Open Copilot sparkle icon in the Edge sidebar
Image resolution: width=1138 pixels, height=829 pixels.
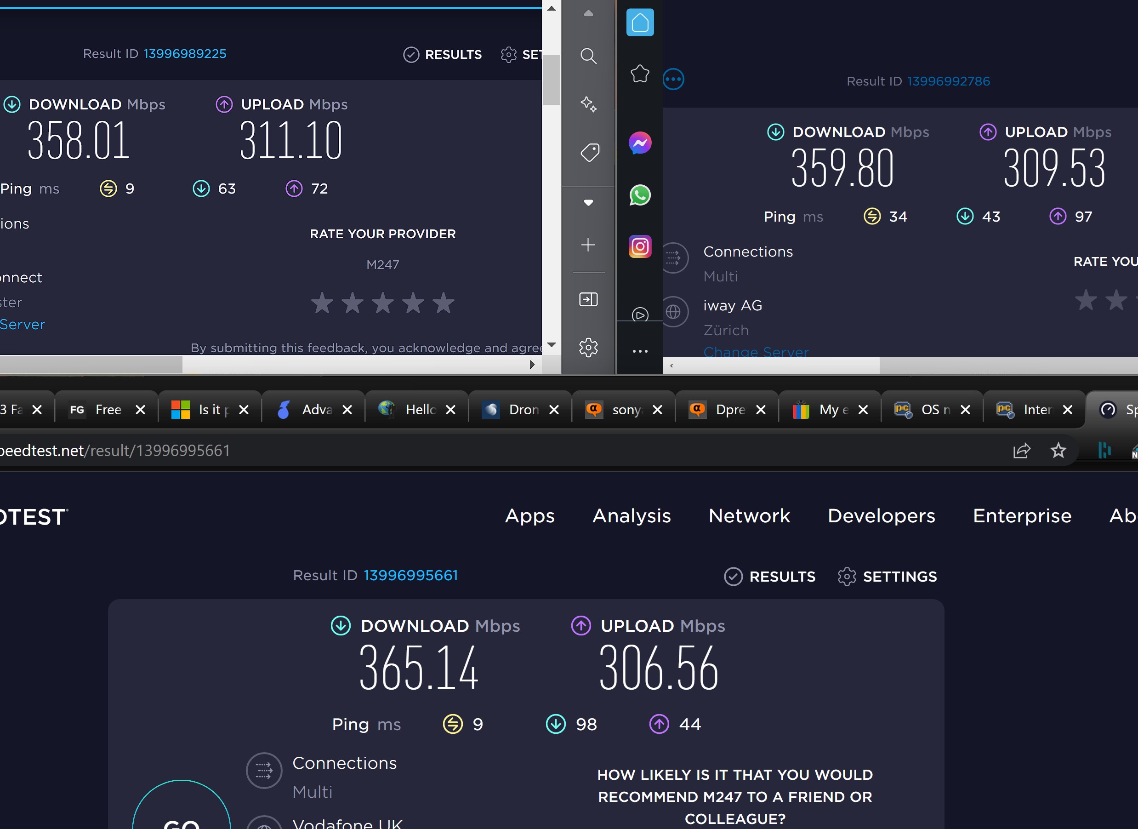click(x=588, y=104)
